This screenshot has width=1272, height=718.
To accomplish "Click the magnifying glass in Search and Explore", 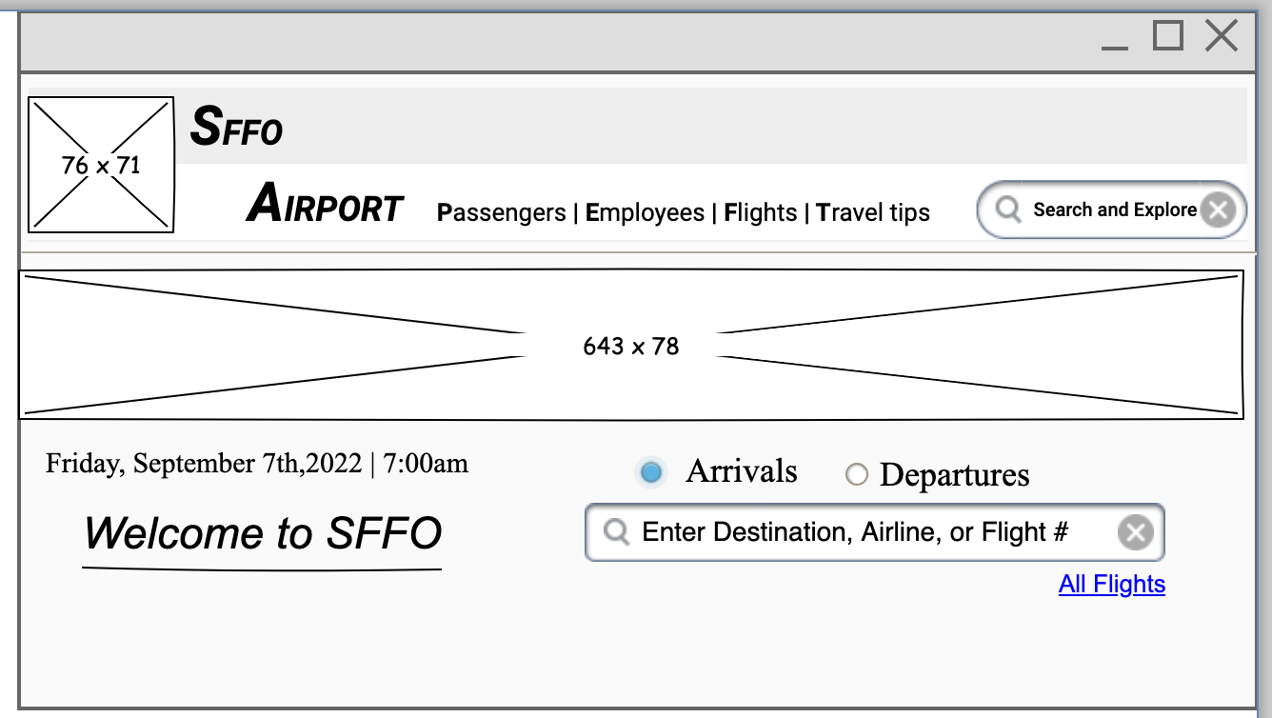I will (x=1008, y=209).
